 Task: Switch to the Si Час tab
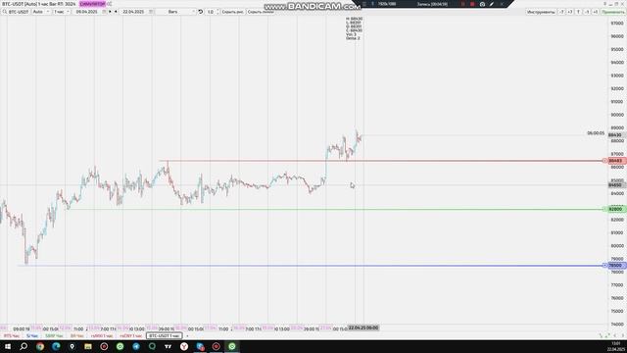point(32,335)
